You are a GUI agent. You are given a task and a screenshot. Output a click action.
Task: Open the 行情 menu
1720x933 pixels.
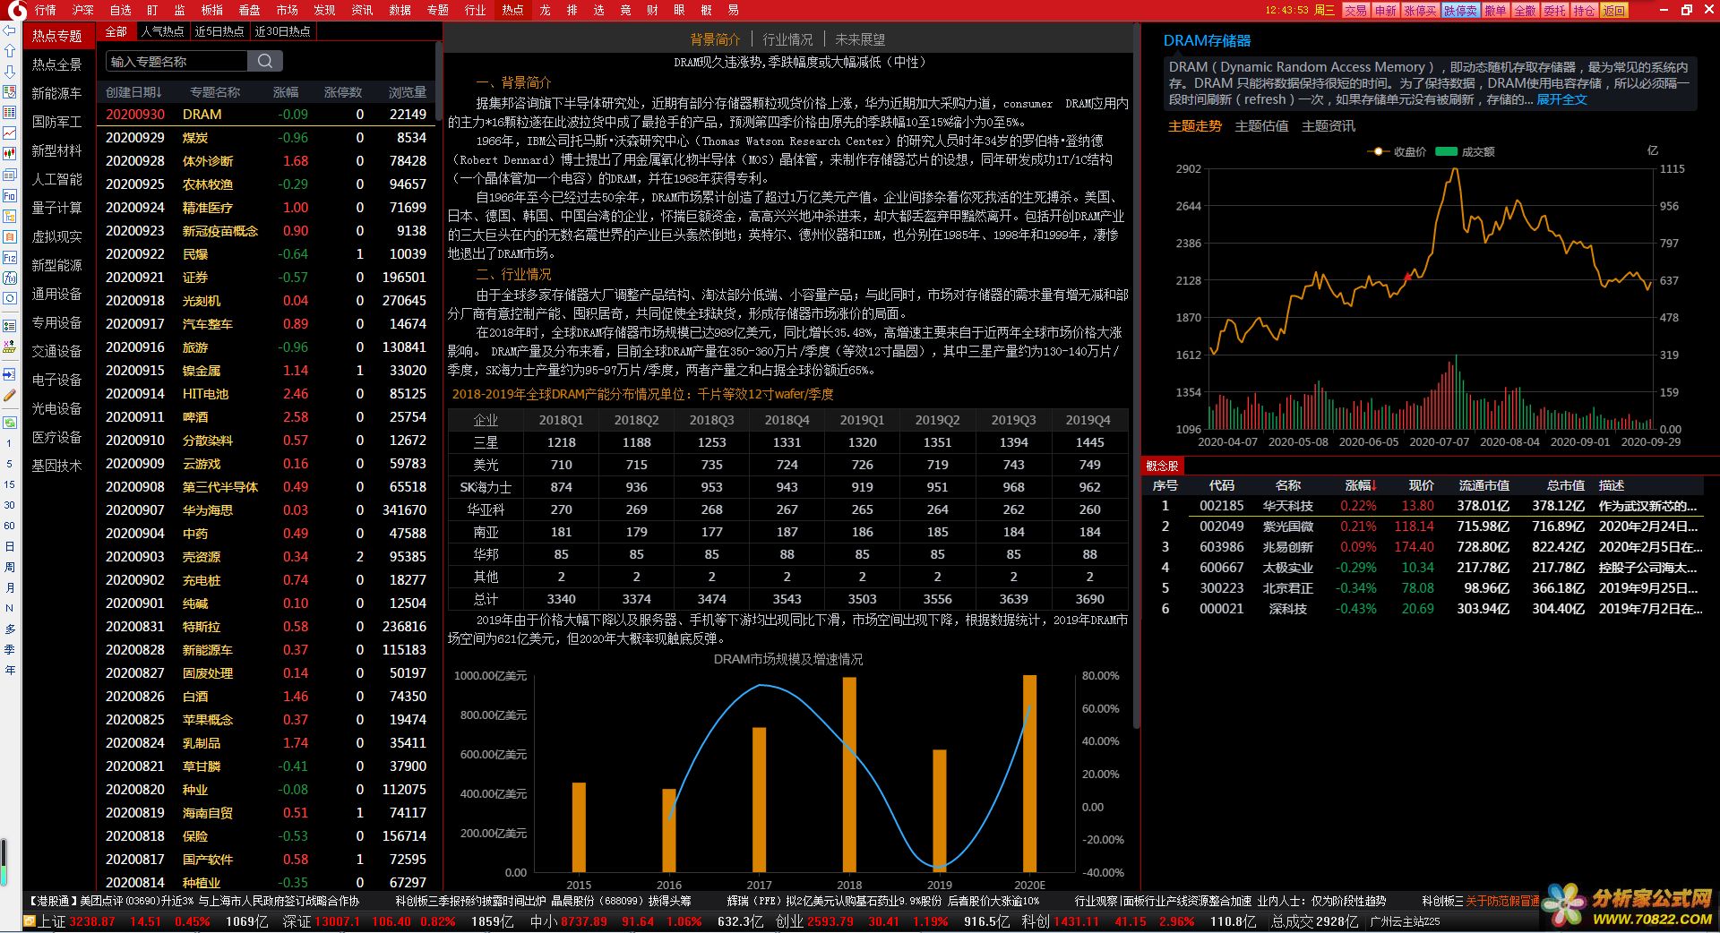click(45, 10)
